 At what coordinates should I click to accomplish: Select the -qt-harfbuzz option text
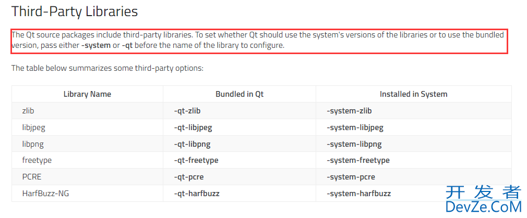click(x=197, y=194)
